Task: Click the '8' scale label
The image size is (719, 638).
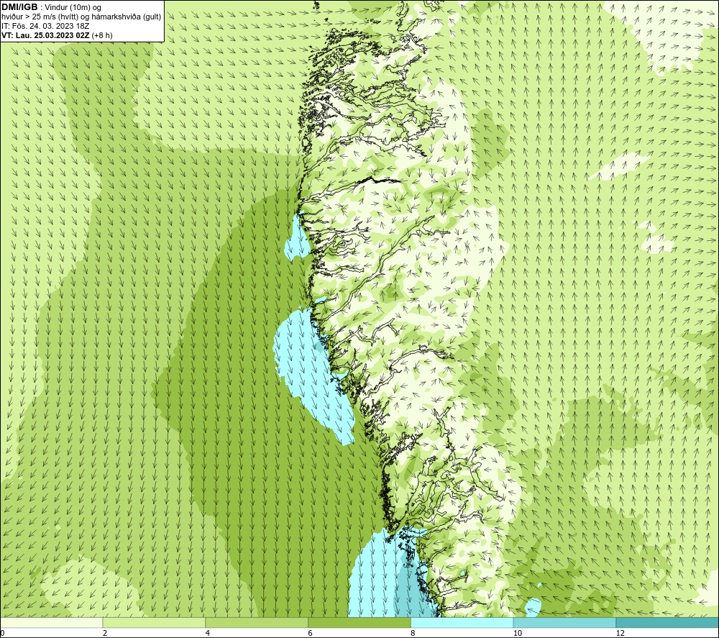Action: coord(413,633)
